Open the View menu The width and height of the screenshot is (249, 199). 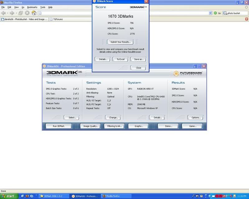point(16,7)
